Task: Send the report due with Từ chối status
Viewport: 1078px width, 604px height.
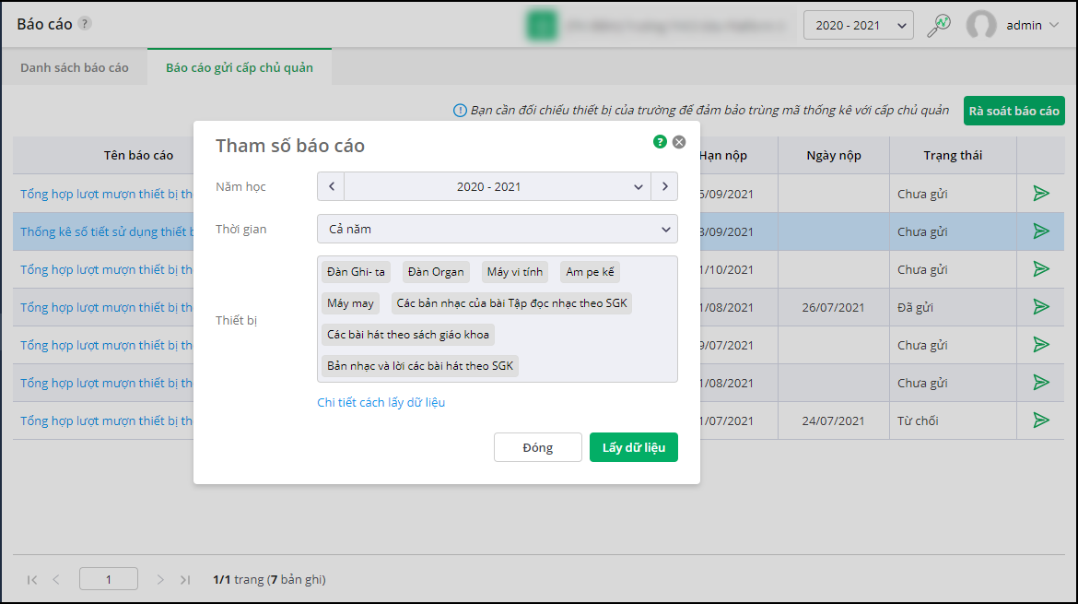Action: tap(1041, 420)
